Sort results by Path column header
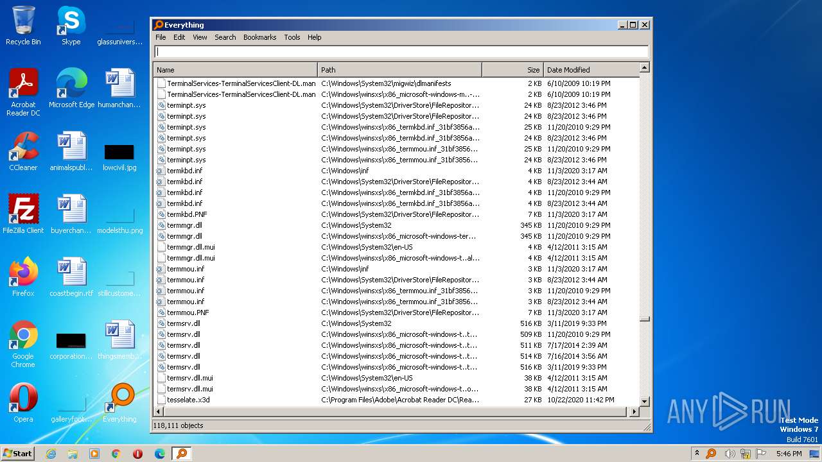This screenshot has width=822, height=462. pos(400,70)
